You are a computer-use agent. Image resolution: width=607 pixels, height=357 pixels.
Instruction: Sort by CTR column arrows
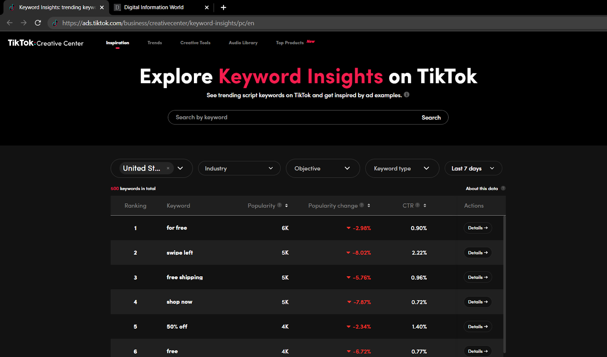[x=425, y=206]
